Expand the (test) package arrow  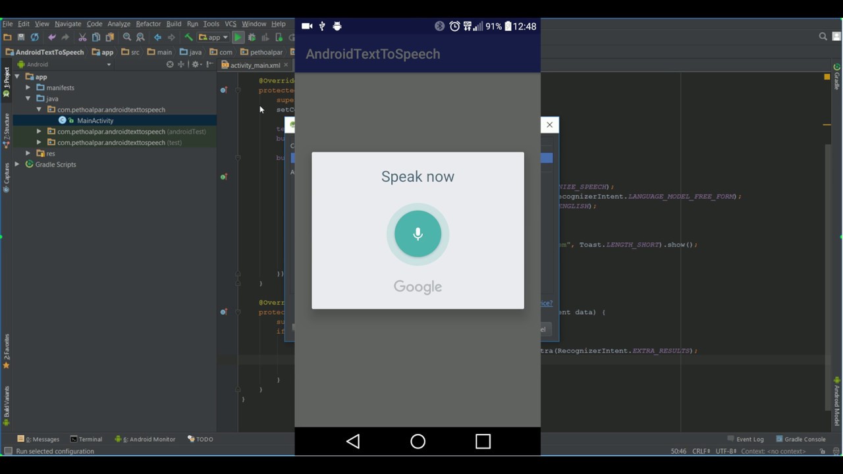click(39, 143)
